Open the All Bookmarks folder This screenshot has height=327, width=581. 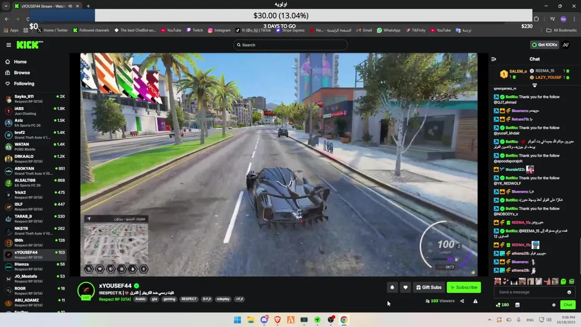[x=561, y=30]
